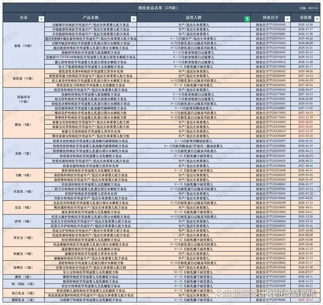Select the title cell 特医食品名单（238款）
The image size is (323, 305).
[158, 8]
